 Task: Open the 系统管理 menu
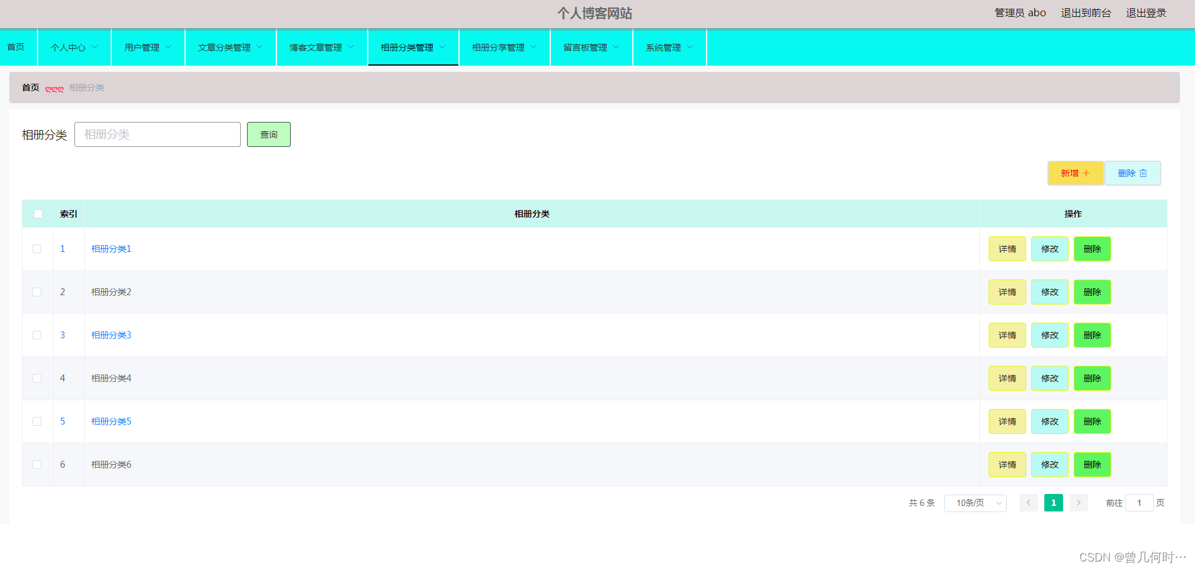670,48
